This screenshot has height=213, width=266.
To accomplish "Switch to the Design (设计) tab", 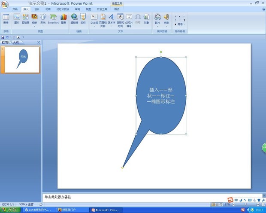I will 37,9.
